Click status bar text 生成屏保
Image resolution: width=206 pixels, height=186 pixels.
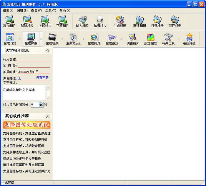(8, 183)
